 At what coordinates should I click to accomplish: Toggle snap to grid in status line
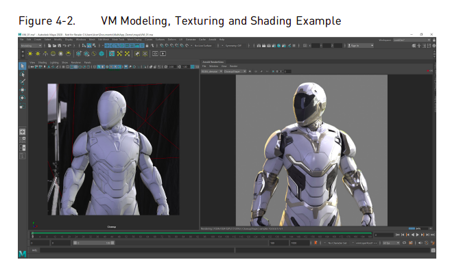point(162,46)
